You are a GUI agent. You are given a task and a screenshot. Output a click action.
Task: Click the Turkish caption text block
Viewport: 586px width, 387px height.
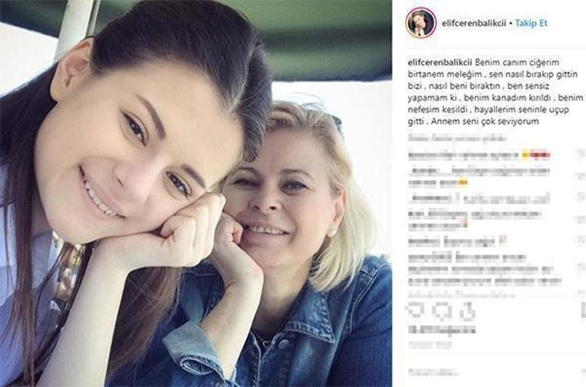point(495,92)
